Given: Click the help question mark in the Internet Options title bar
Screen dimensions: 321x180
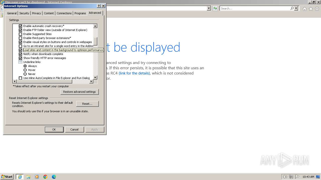Looking at the screenshot, I should click(x=99, y=6).
